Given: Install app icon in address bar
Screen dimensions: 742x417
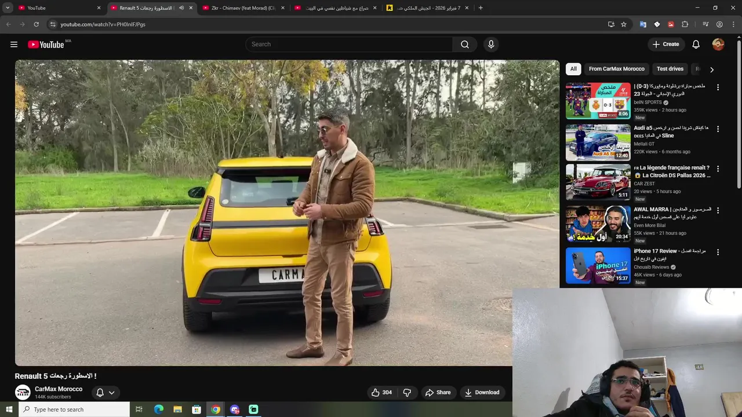Looking at the screenshot, I should coord(611,24).
